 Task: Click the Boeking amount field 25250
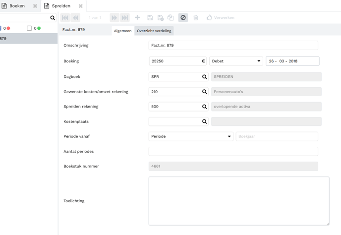coord(177,61)
